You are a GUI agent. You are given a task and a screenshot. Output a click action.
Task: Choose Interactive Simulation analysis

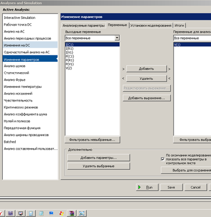click(30, 18)
